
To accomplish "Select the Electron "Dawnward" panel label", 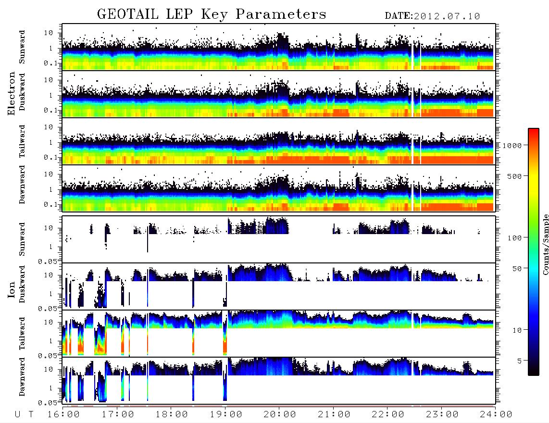I will [x=22, y=185].
